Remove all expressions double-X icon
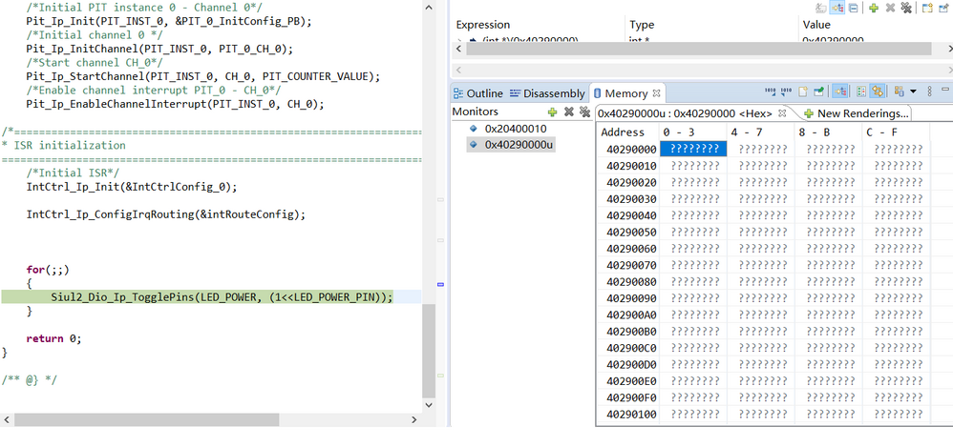 [906, 8]
